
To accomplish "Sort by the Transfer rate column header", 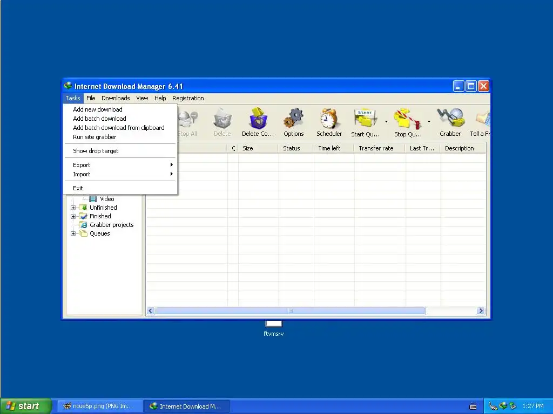I will (x=380, y=148).
